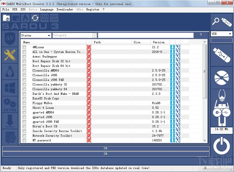234x172 pixels.
Task: Open the AV antivirus shield category
Action: 10,39
